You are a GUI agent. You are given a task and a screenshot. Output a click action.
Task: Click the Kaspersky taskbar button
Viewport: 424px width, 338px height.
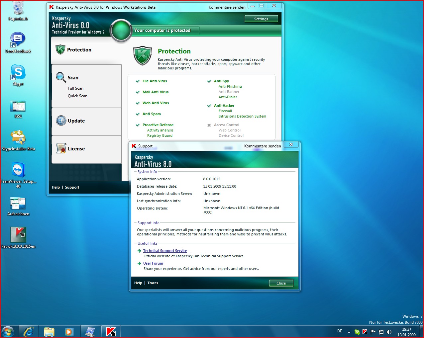pyautogui.click(x=111, y=332)
